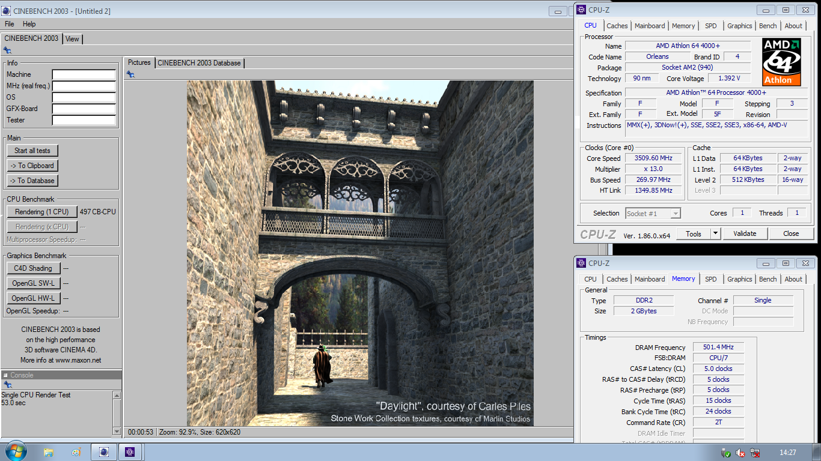Switch to the View tab in CINEBENCH
Viewport: 821px width, 461px height.
pos(72,39)
